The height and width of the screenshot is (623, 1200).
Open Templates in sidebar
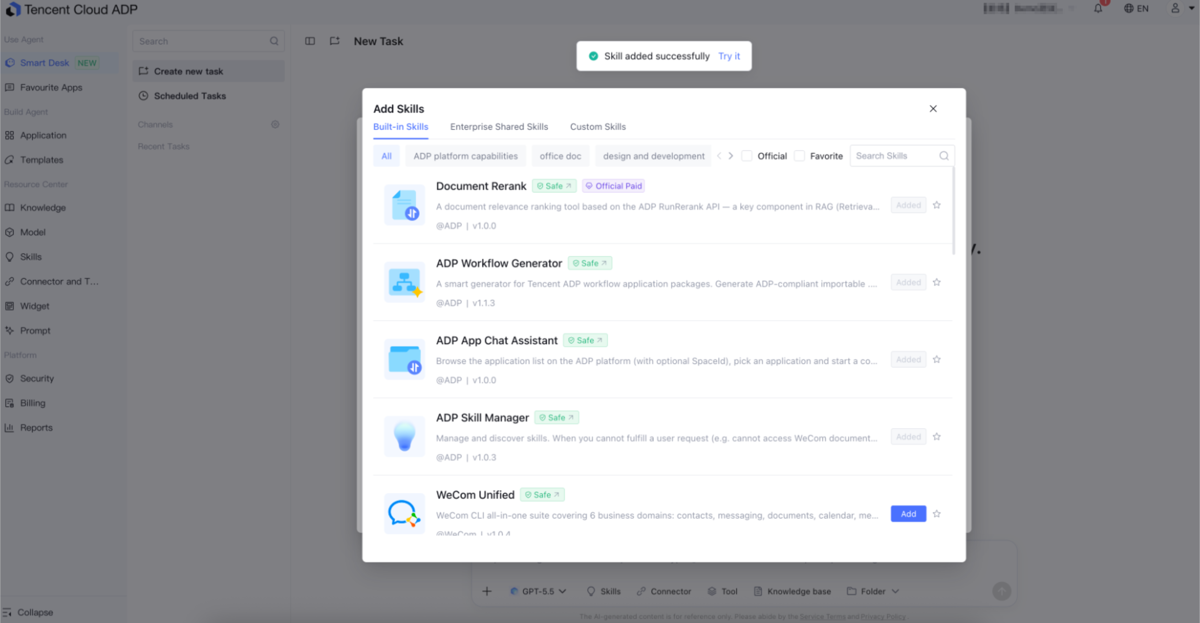point(59,160)
